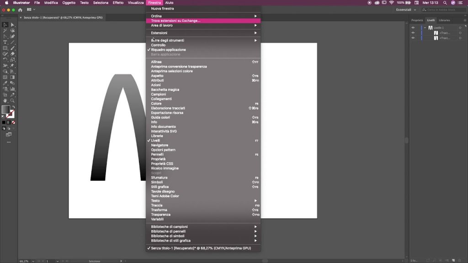Toggle checked Livelli panel menu entry
The width and height of the screenshot is (468, 263).
156,141
